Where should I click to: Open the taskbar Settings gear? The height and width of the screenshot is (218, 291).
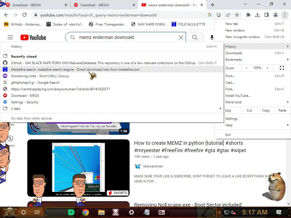[131, 212]
